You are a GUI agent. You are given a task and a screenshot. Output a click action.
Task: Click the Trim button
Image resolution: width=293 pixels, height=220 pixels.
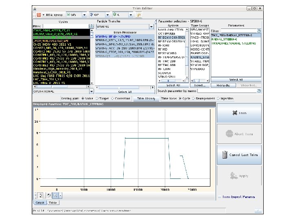coord(239,113)
